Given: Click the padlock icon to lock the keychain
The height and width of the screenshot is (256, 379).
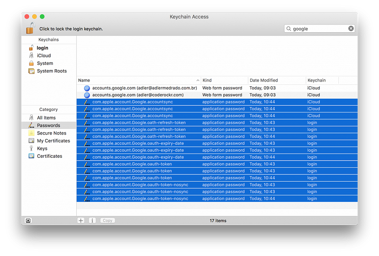Looking at the screenshot, I should tap(30, 28).
